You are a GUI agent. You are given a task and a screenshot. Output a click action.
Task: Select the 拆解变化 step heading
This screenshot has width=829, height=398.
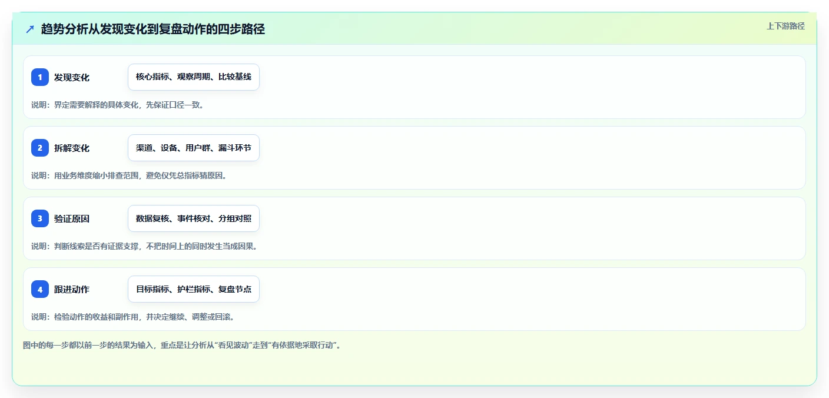[72, 148]
